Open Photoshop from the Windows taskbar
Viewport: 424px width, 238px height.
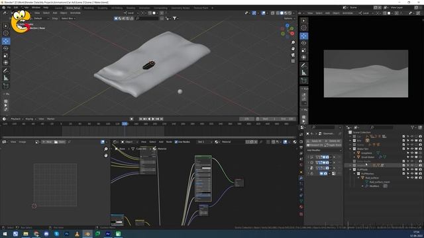click(x=67, y=234)
